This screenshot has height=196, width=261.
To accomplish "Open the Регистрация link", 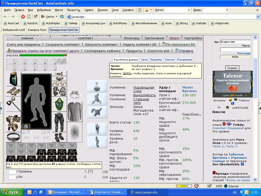I will (x=244, y=53).
